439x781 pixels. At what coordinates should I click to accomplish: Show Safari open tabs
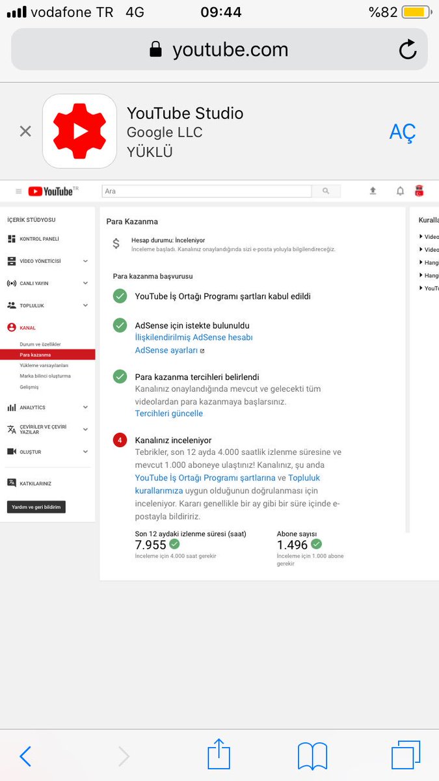pyautogui.click(x=406, y=755)
